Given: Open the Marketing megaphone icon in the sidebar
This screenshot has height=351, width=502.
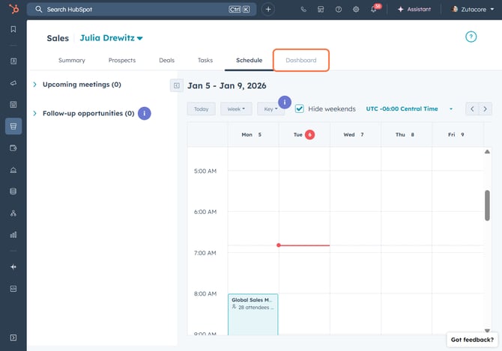Looking at the screenshot, I should (13, 82).
